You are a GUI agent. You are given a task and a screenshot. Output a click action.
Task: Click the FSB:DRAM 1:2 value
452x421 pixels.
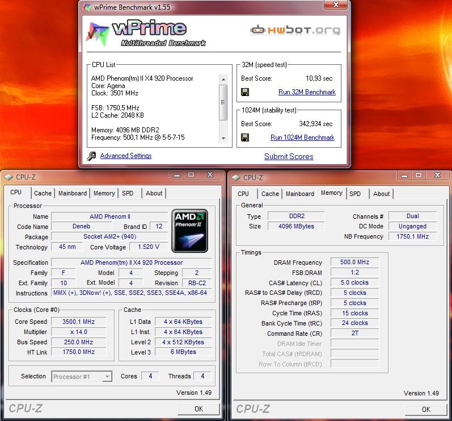354,272
